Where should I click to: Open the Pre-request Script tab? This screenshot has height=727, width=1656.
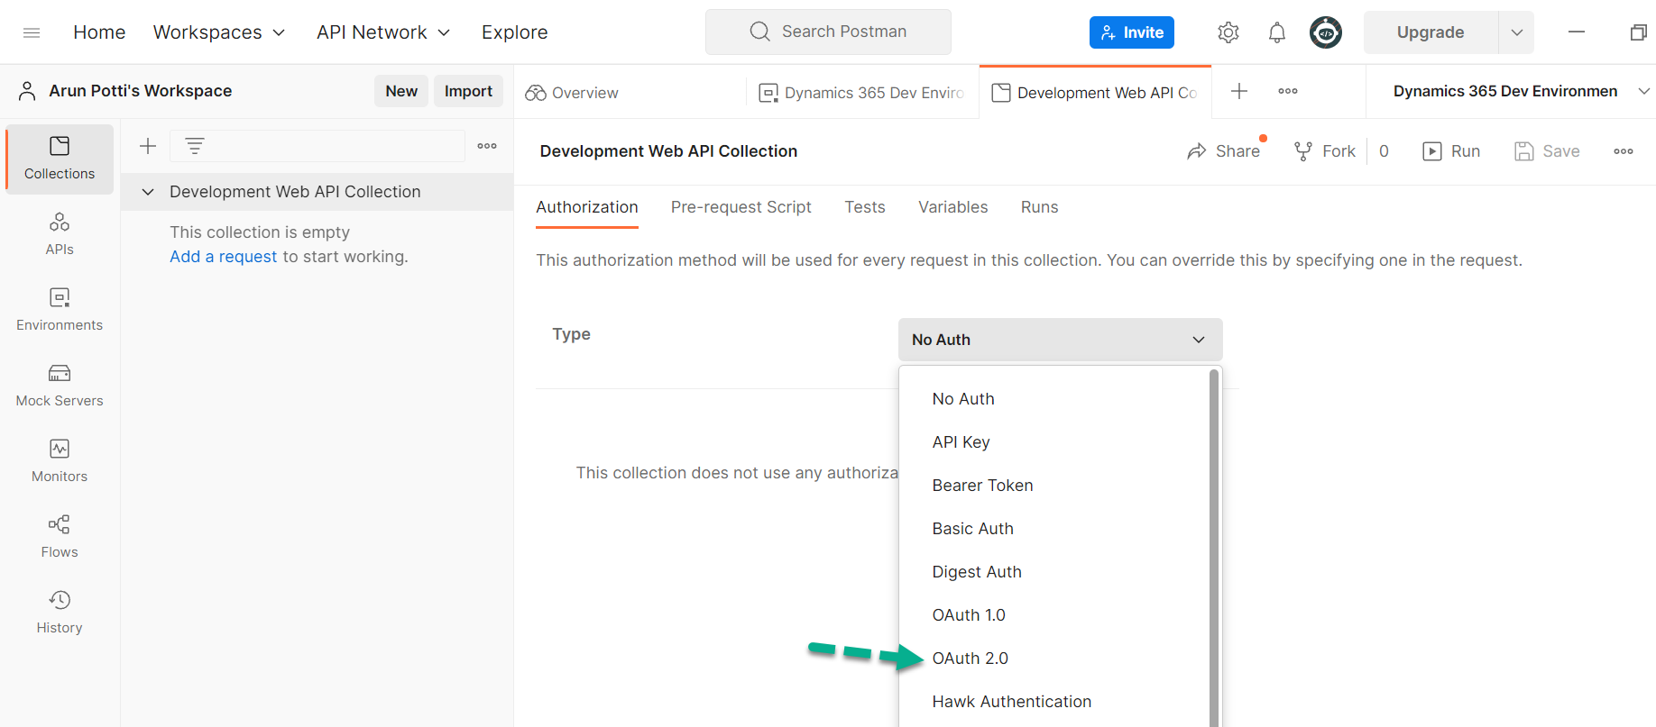tap(741, 207)
